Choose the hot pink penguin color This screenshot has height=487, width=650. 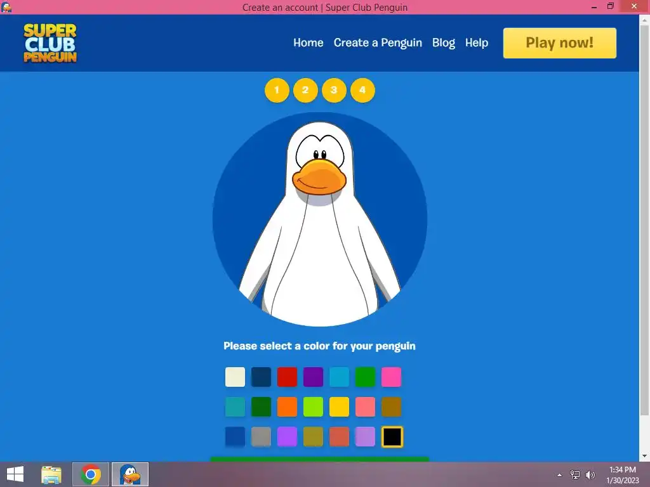click(391, 377)
